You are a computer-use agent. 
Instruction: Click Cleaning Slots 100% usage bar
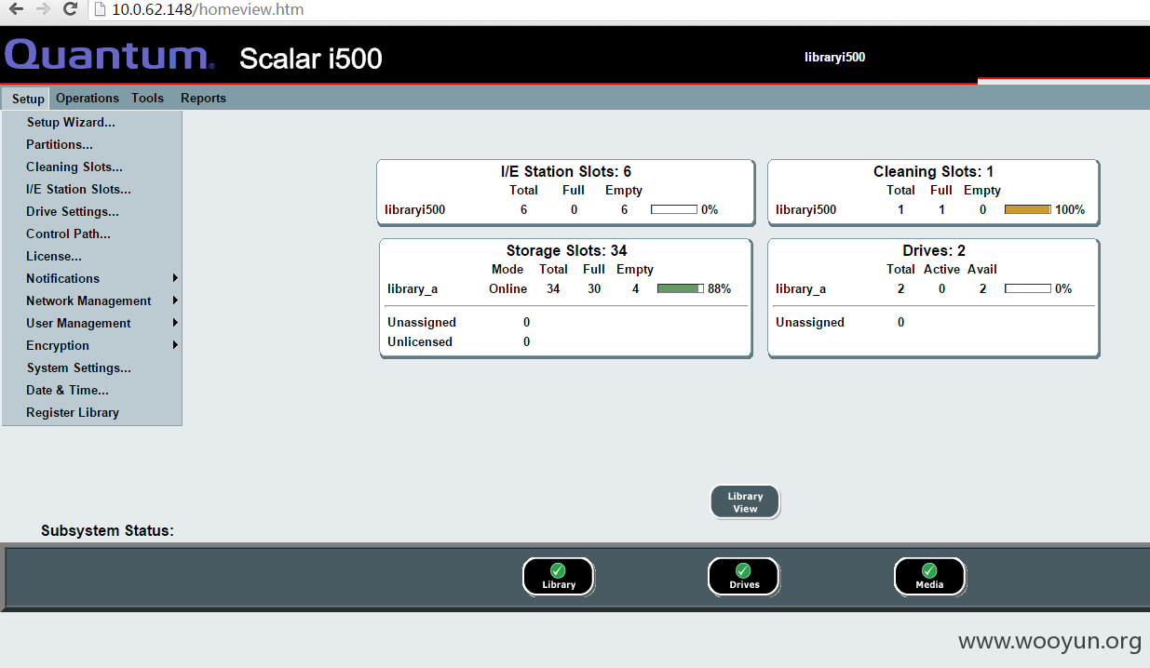(x=1028, y=209)
